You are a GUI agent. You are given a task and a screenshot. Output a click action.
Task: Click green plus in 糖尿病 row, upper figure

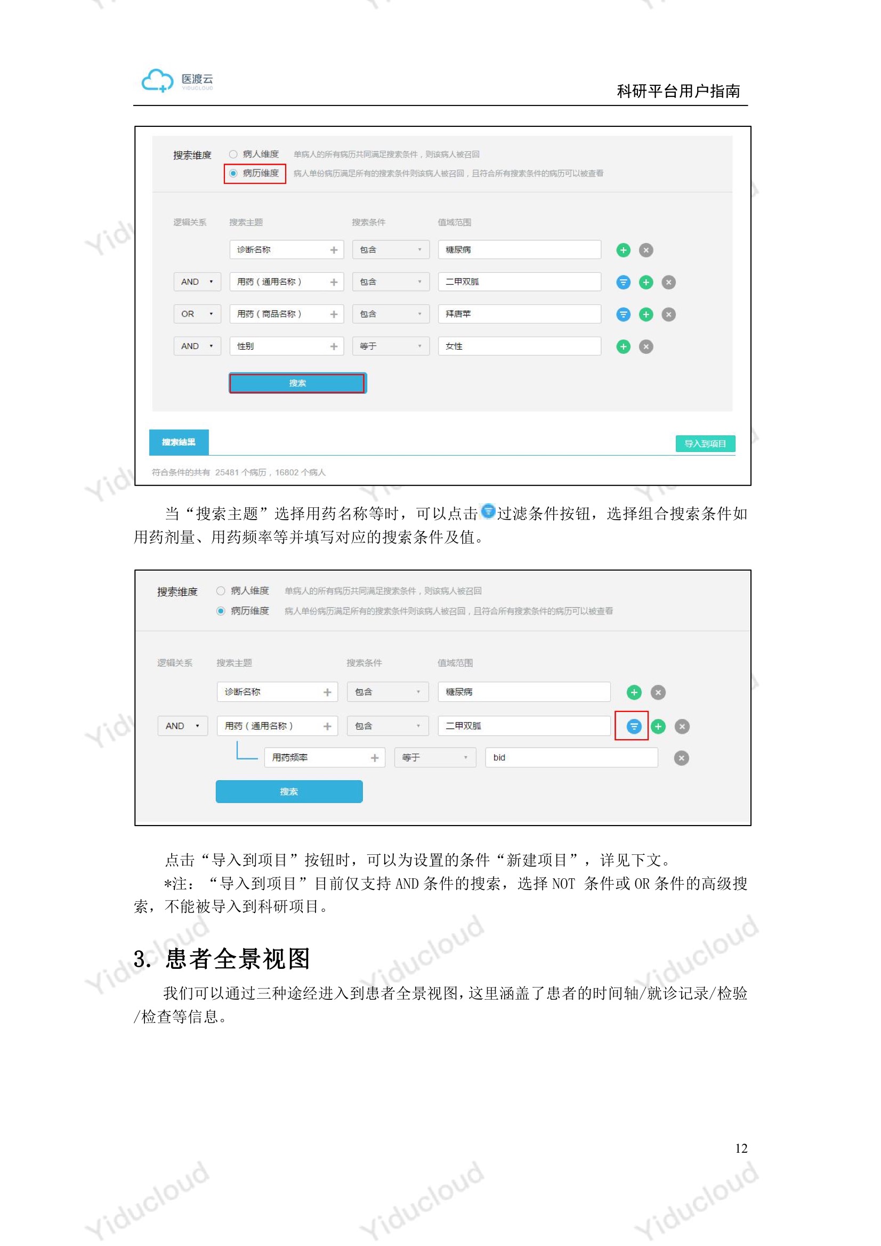(x=623, y=250)
